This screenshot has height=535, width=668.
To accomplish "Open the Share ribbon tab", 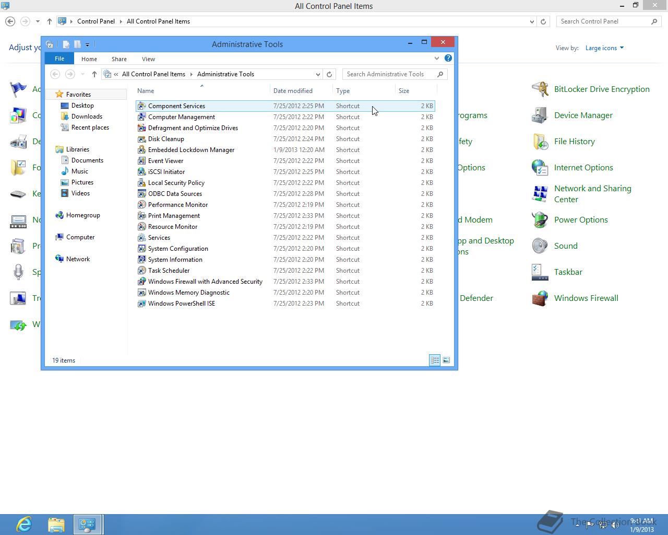I will tap(119, 59).
